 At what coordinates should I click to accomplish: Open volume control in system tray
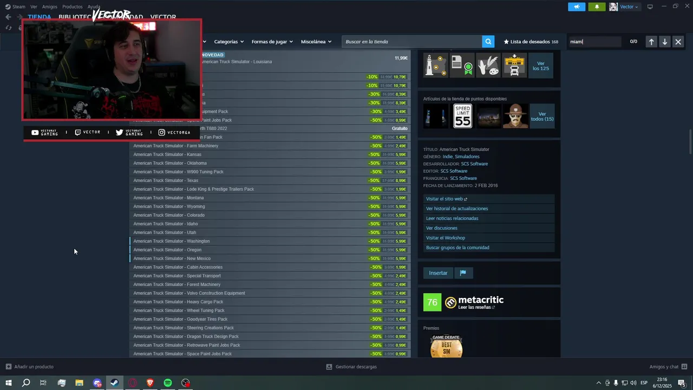(x=633, y=383)
